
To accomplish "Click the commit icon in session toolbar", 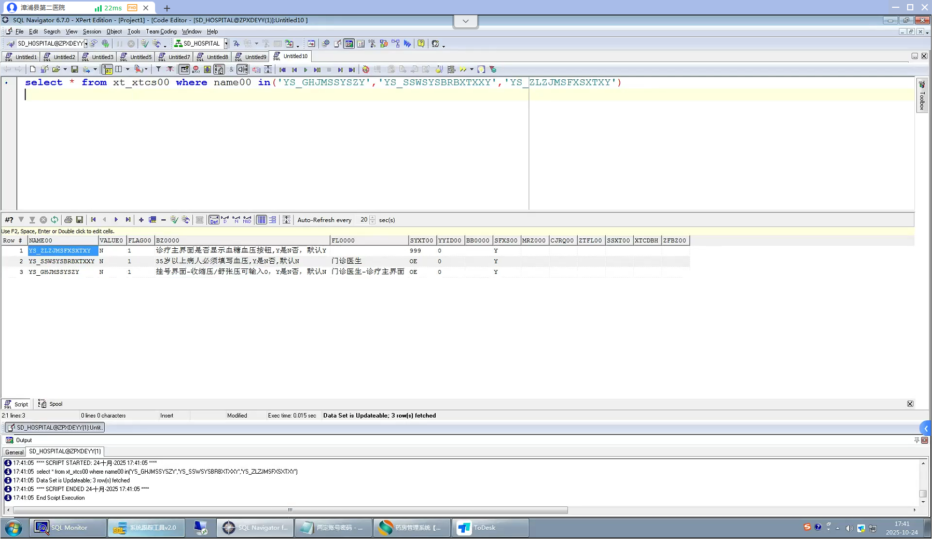I will coord(145,44).
